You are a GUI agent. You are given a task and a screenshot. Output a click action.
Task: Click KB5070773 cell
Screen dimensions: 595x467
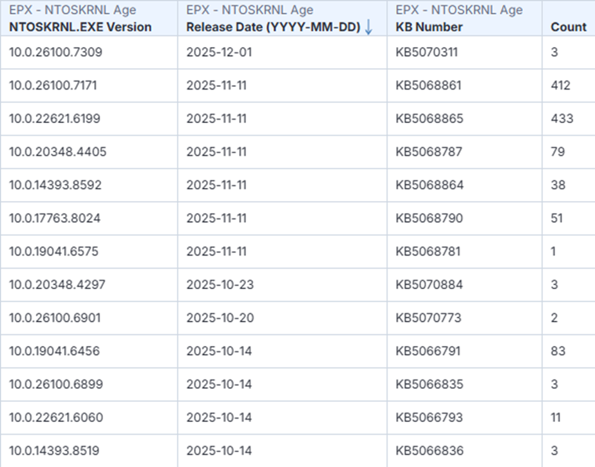(428, 318)
